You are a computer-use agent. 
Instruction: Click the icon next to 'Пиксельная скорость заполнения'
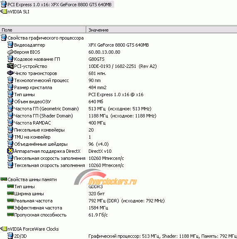(10, 158)
